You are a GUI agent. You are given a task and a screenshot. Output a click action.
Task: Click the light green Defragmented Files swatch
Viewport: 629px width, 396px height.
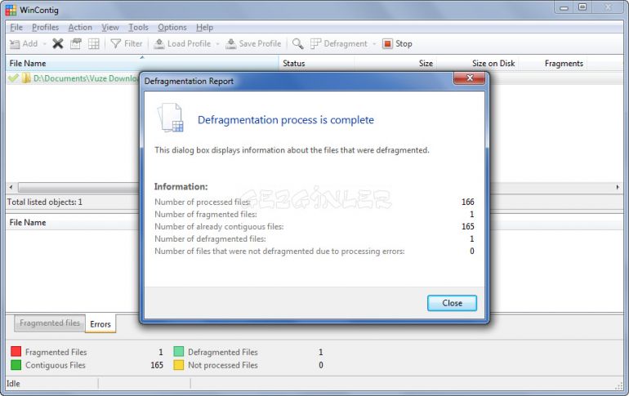[x=179, y=352]
